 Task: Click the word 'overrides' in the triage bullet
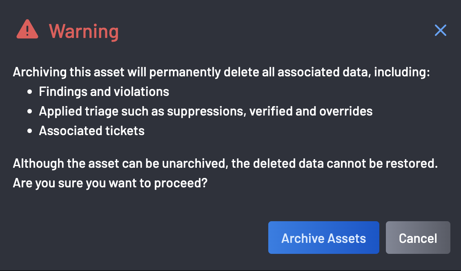click(346, 111)
